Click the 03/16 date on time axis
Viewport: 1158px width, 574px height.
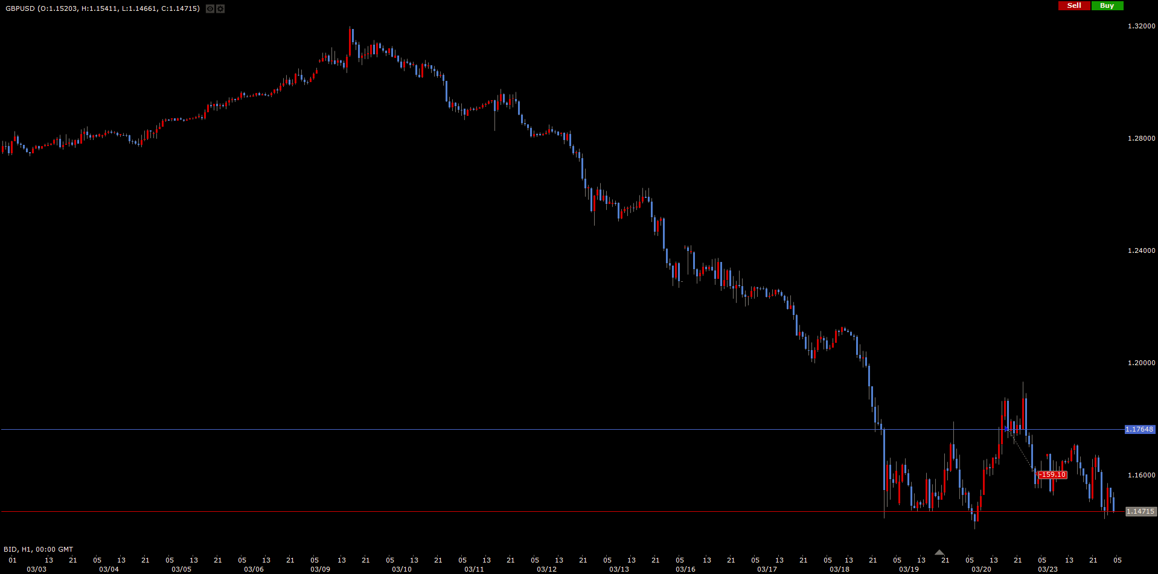[685, 569]
